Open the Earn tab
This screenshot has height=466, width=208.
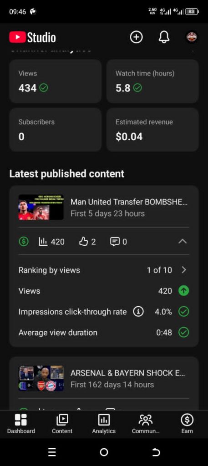187,424
